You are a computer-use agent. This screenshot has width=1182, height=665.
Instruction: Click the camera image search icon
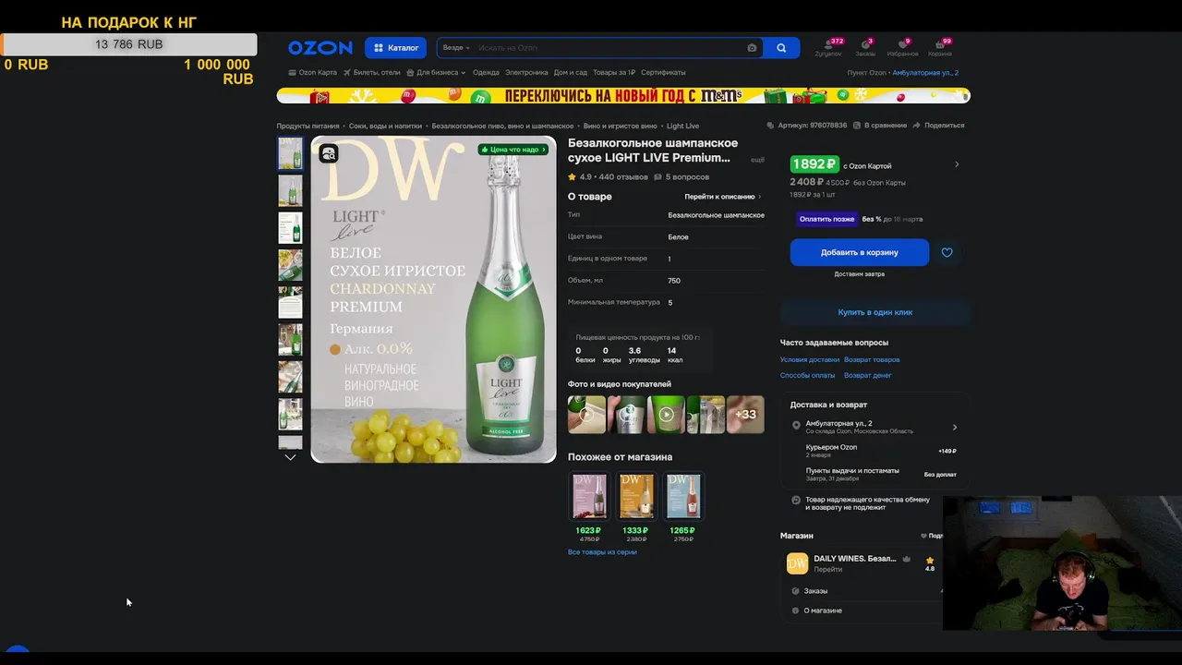click(x=752, y=48)
